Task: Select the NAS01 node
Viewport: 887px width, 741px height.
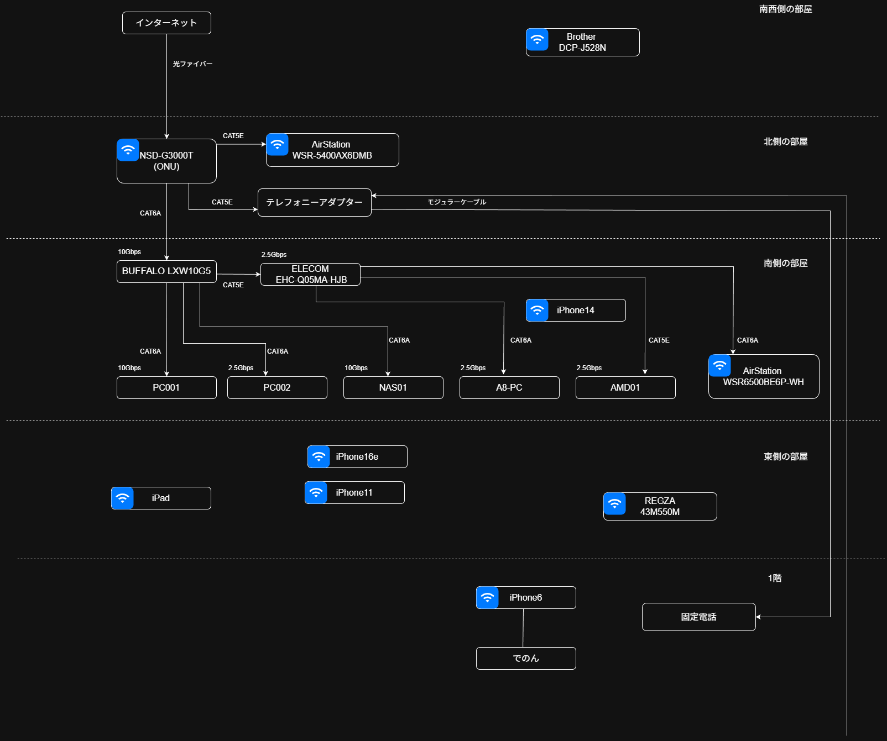Action: (393, 387)
